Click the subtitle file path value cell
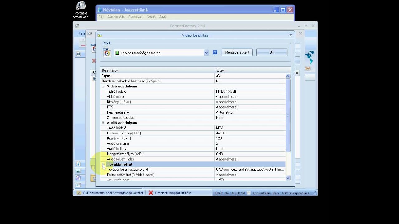This screenshot has width=399, height=224. [x=250, y=170]
